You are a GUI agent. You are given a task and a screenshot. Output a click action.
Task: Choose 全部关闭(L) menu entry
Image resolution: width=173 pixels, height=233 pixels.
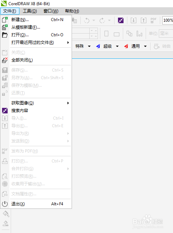36,60
